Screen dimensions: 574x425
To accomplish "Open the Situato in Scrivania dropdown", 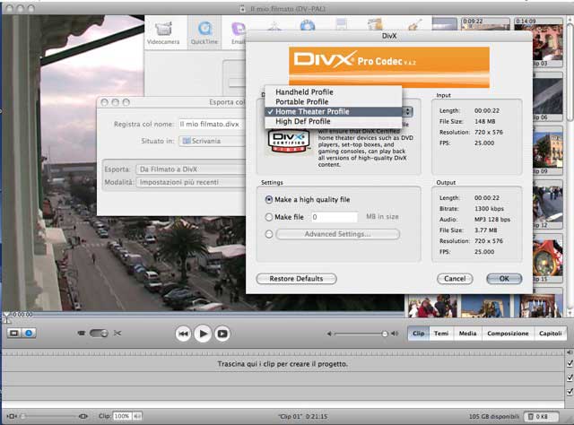I will [212, 141].
